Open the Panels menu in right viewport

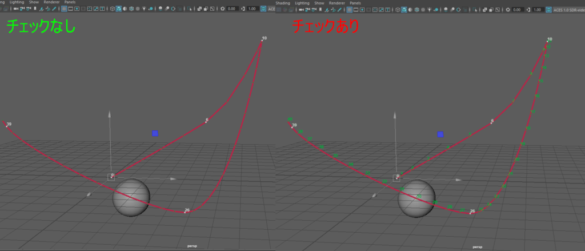[355, 3]
